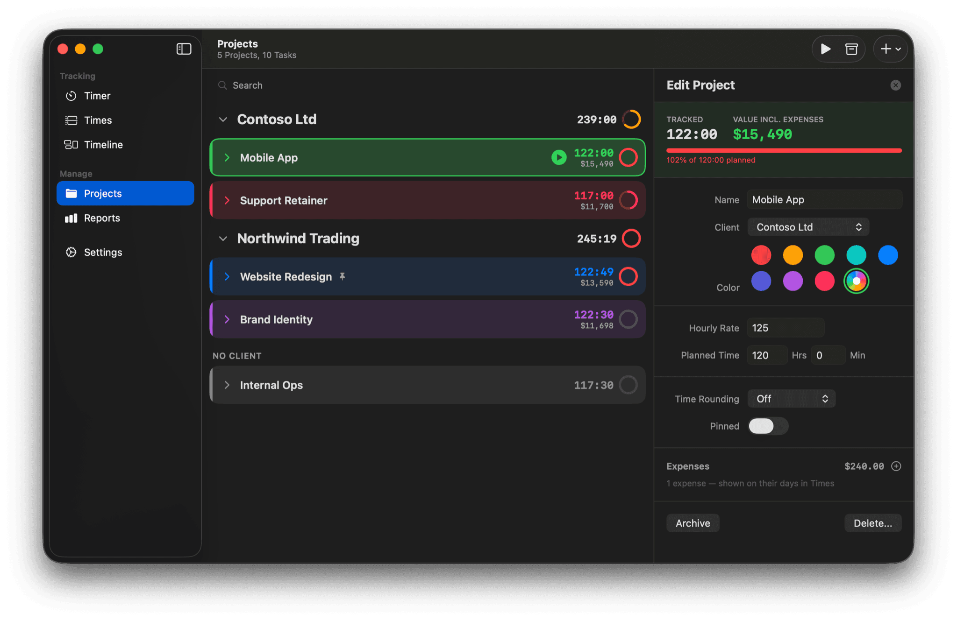Screen dimensions: 957x620
Task: Click the green play icon on Mobile App
Action: tap(559, 158)
